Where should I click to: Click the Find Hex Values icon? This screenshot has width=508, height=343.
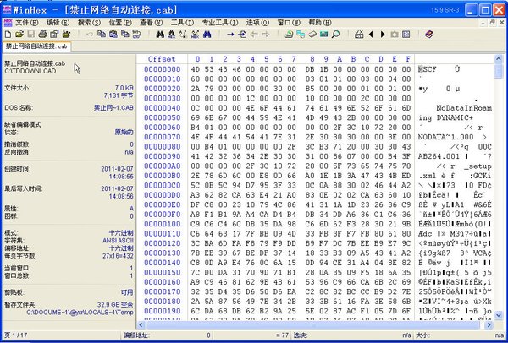click(x=172, y=35)
